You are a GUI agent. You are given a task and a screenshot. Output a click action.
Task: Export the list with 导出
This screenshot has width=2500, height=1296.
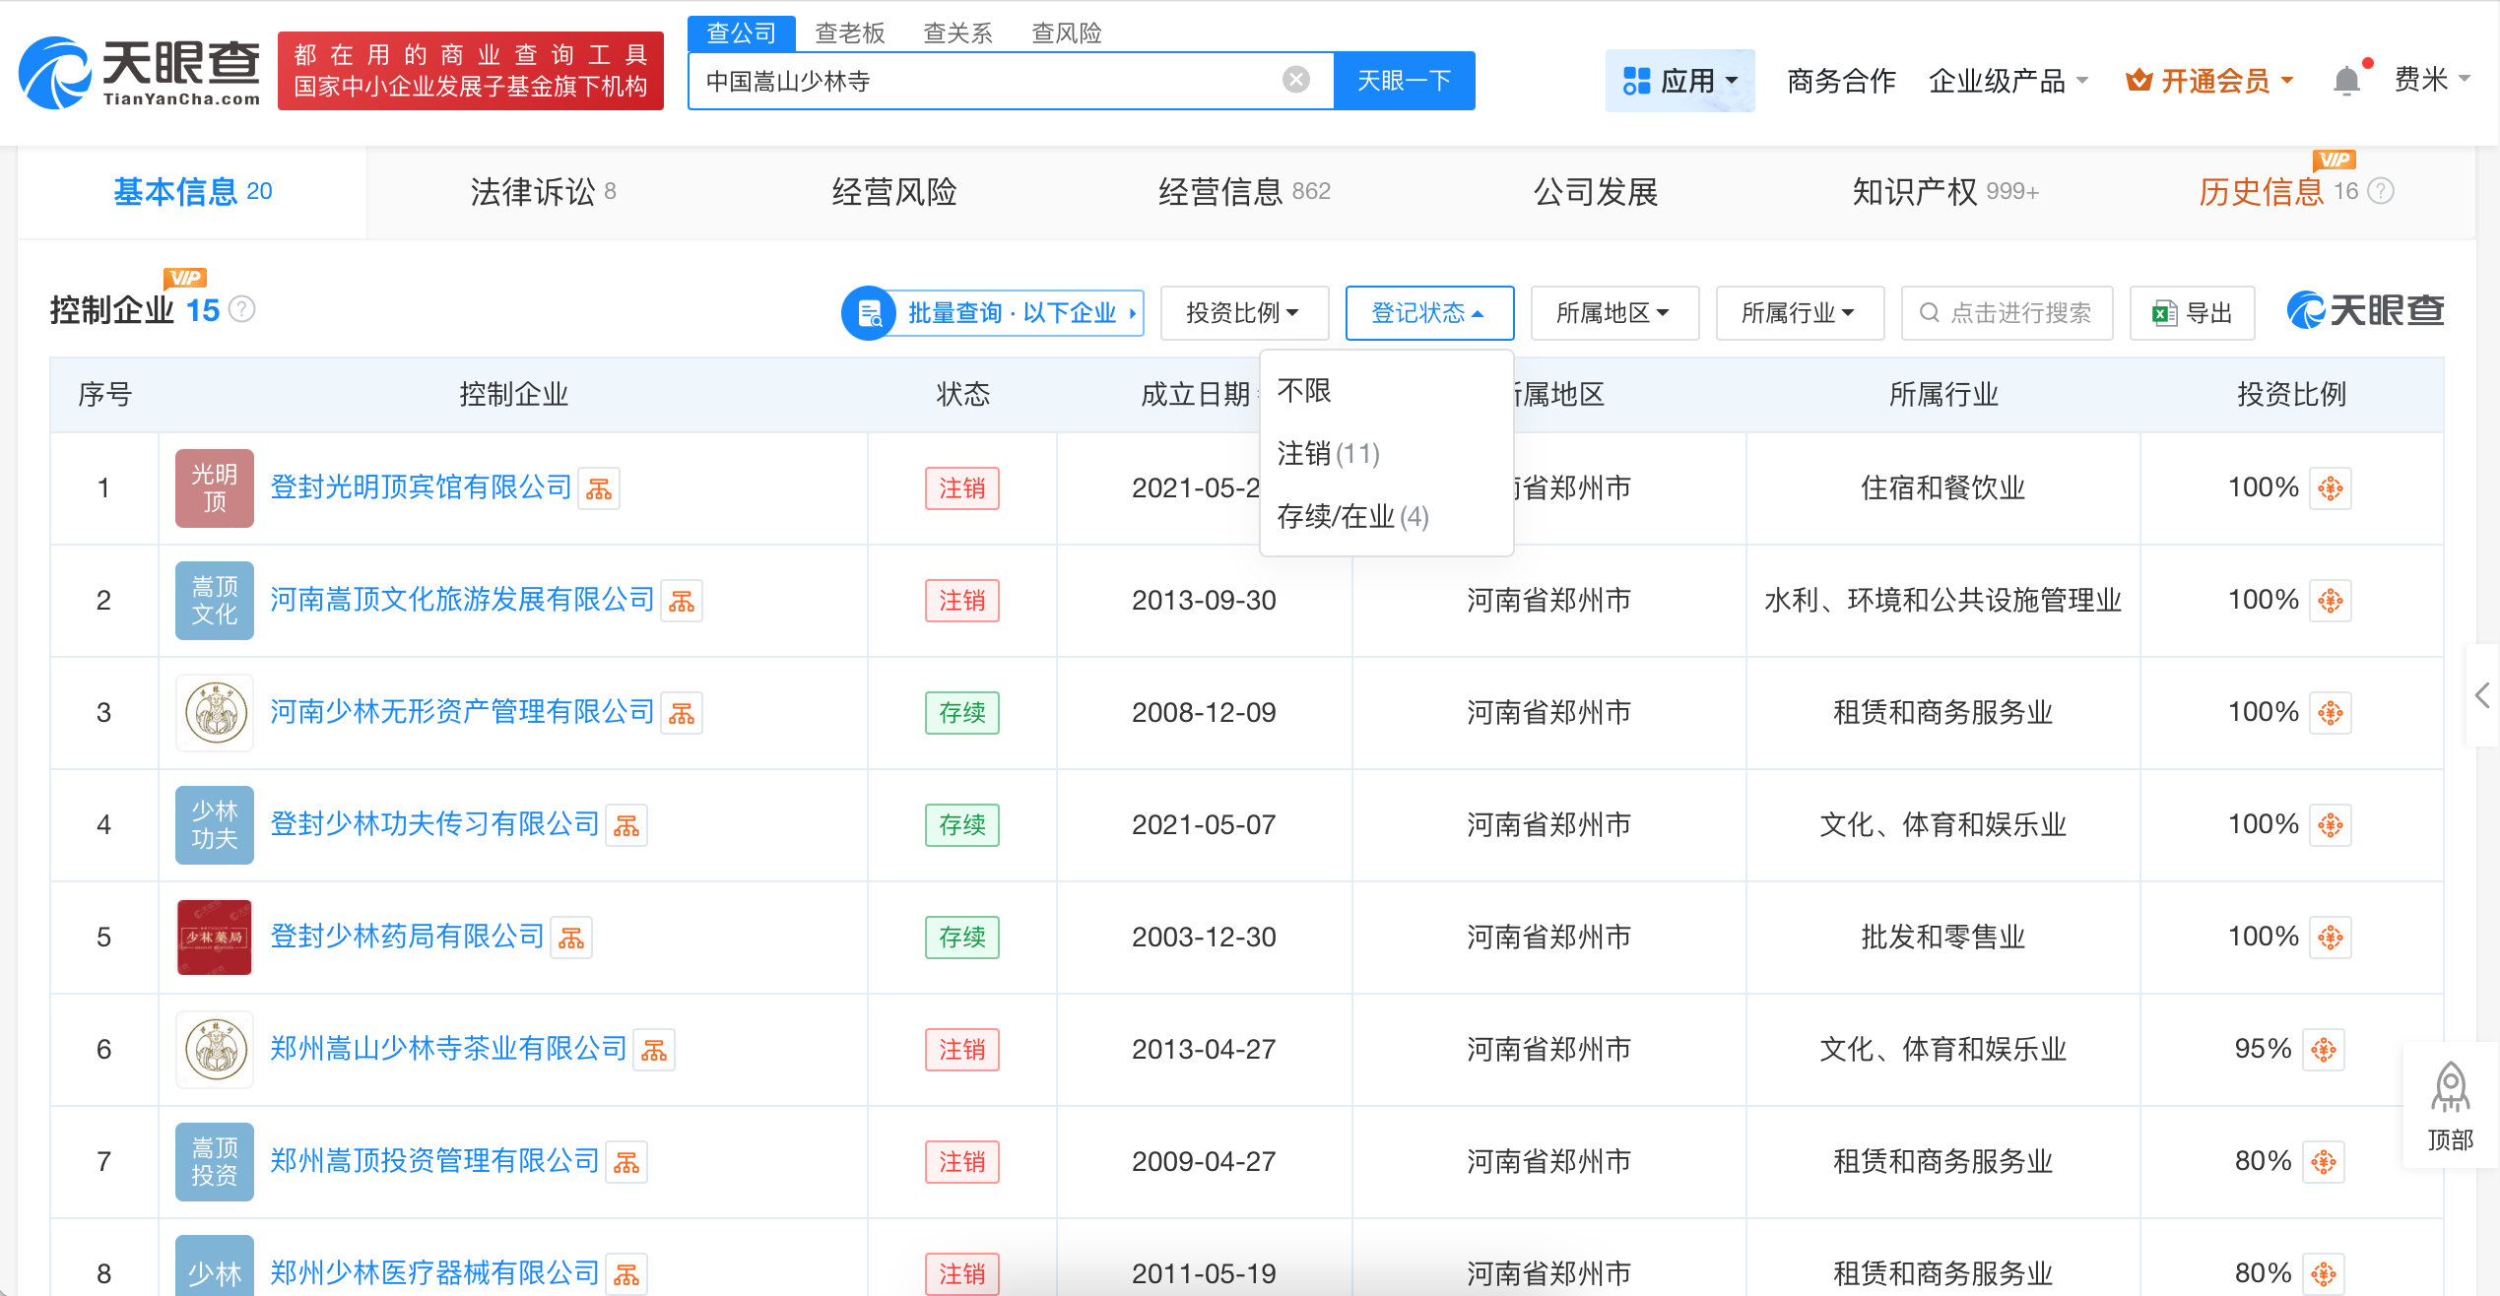2192,313
